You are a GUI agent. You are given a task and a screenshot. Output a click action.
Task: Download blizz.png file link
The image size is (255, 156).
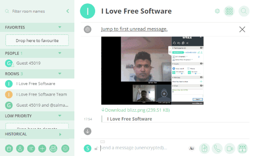coord(136,110)
